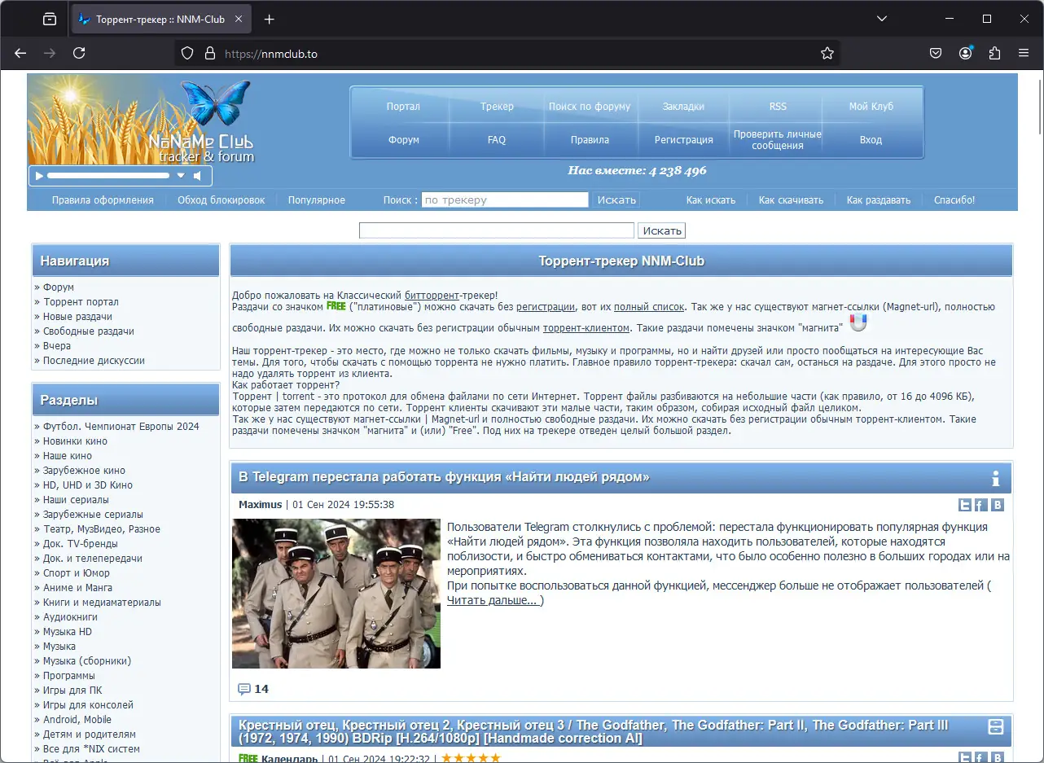The height and width of the screenshot is (763, 1044).
Task: Open comments icon on Telegram post
Action: pos(244,689)
